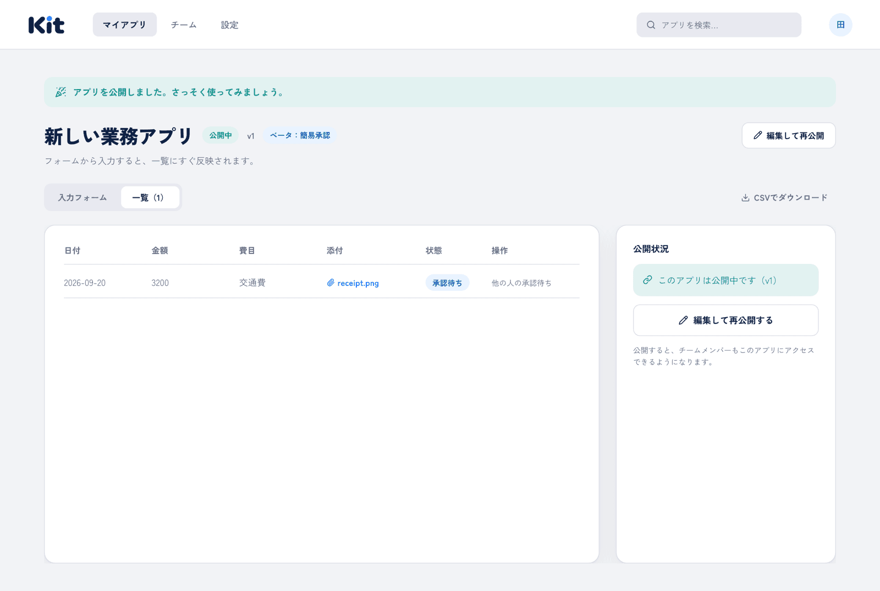Image resolution: width=880 pixels, height=591 pixels.
Task: Click the 編集して再公開 button near title
Action: pyautogui.click(x=788, y=135)
